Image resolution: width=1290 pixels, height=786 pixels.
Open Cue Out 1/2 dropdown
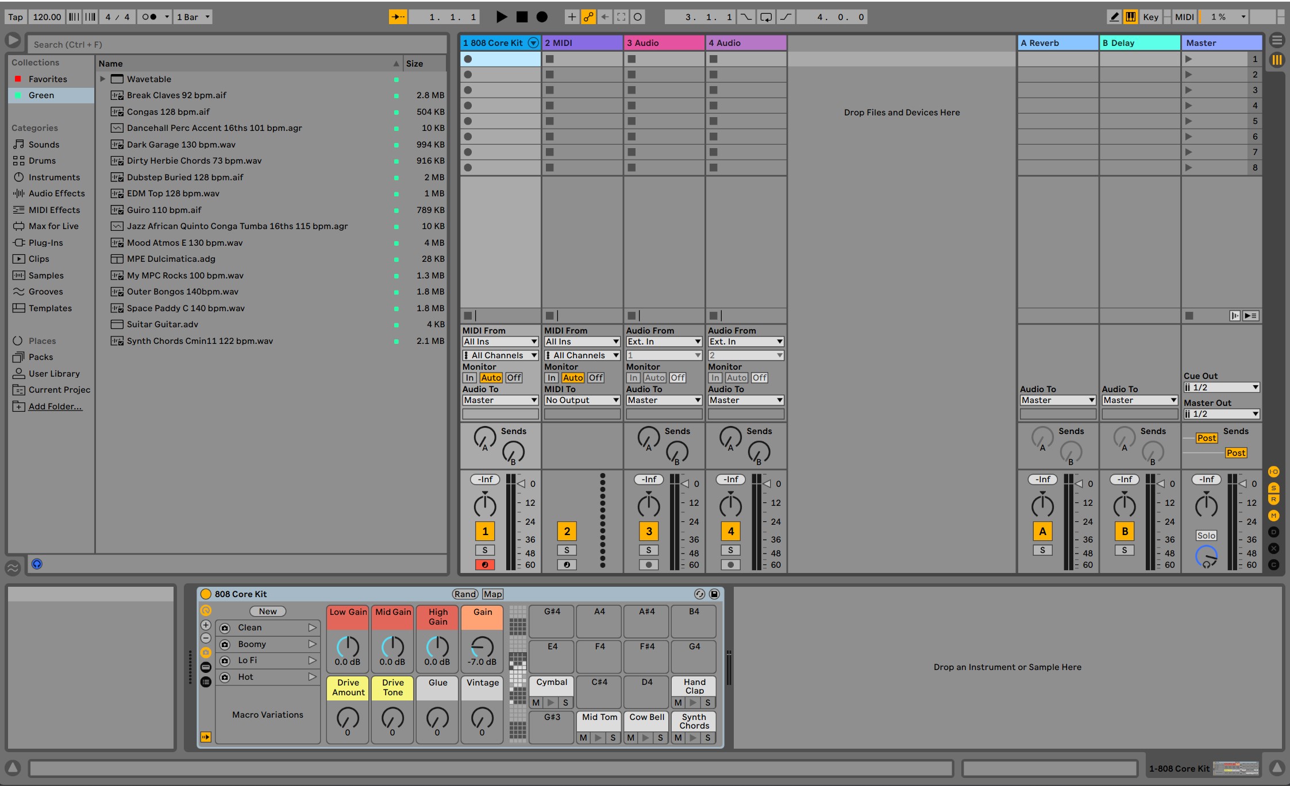pyautogui.click(x=1222, y=388)
